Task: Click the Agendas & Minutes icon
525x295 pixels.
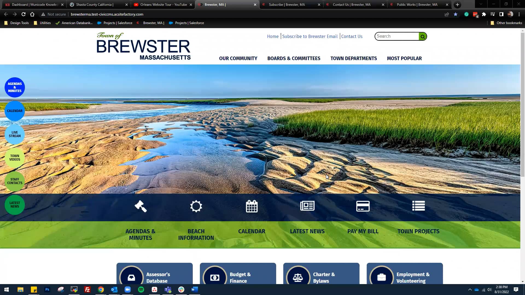Action: click(140, 206)
